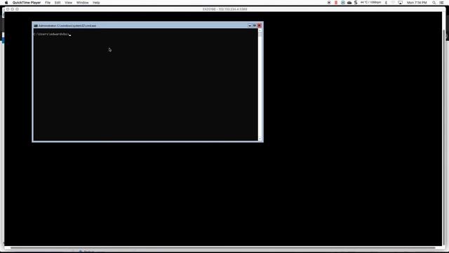Click the temperature and rpm readout
The width and height of the screenshot is (449, 253).
tap(371, 3)
